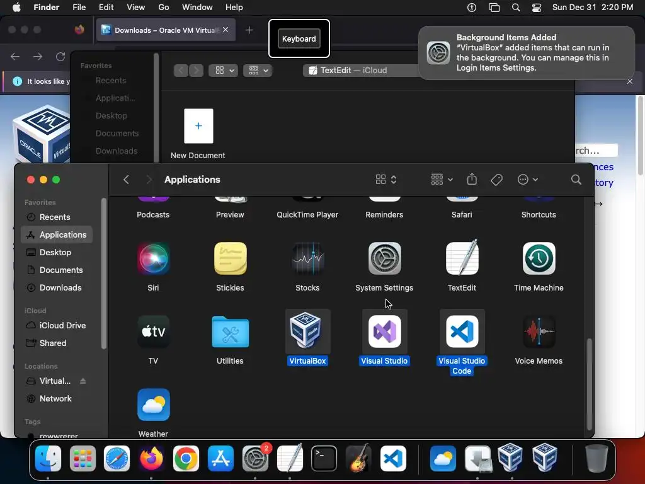Screen dimensions: 645x484
Task: Open the TextEdit app icon in Applications
Action: coord(462,258)
